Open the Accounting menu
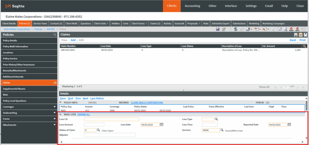Viewport: 309px width, 145px height. [192, 6]
